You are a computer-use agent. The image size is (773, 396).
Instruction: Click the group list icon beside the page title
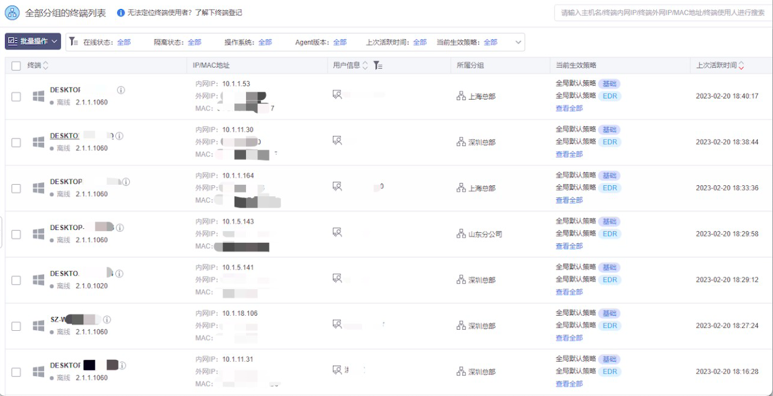[12, 12]
